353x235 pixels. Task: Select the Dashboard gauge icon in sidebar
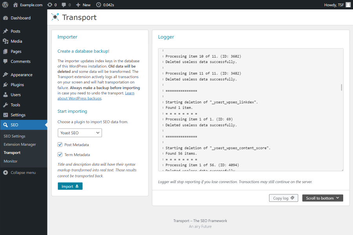tap(5, 18)
